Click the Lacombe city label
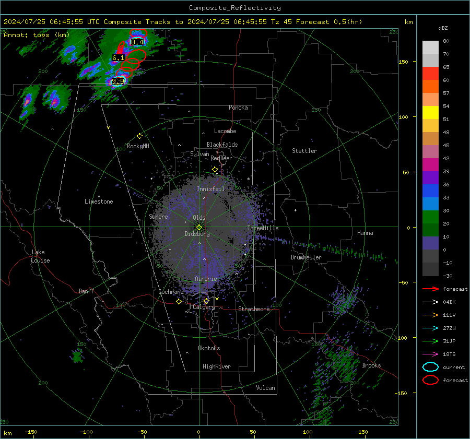Image resolution: width=470 pixels, height=439 pixels. click(225, 131)
